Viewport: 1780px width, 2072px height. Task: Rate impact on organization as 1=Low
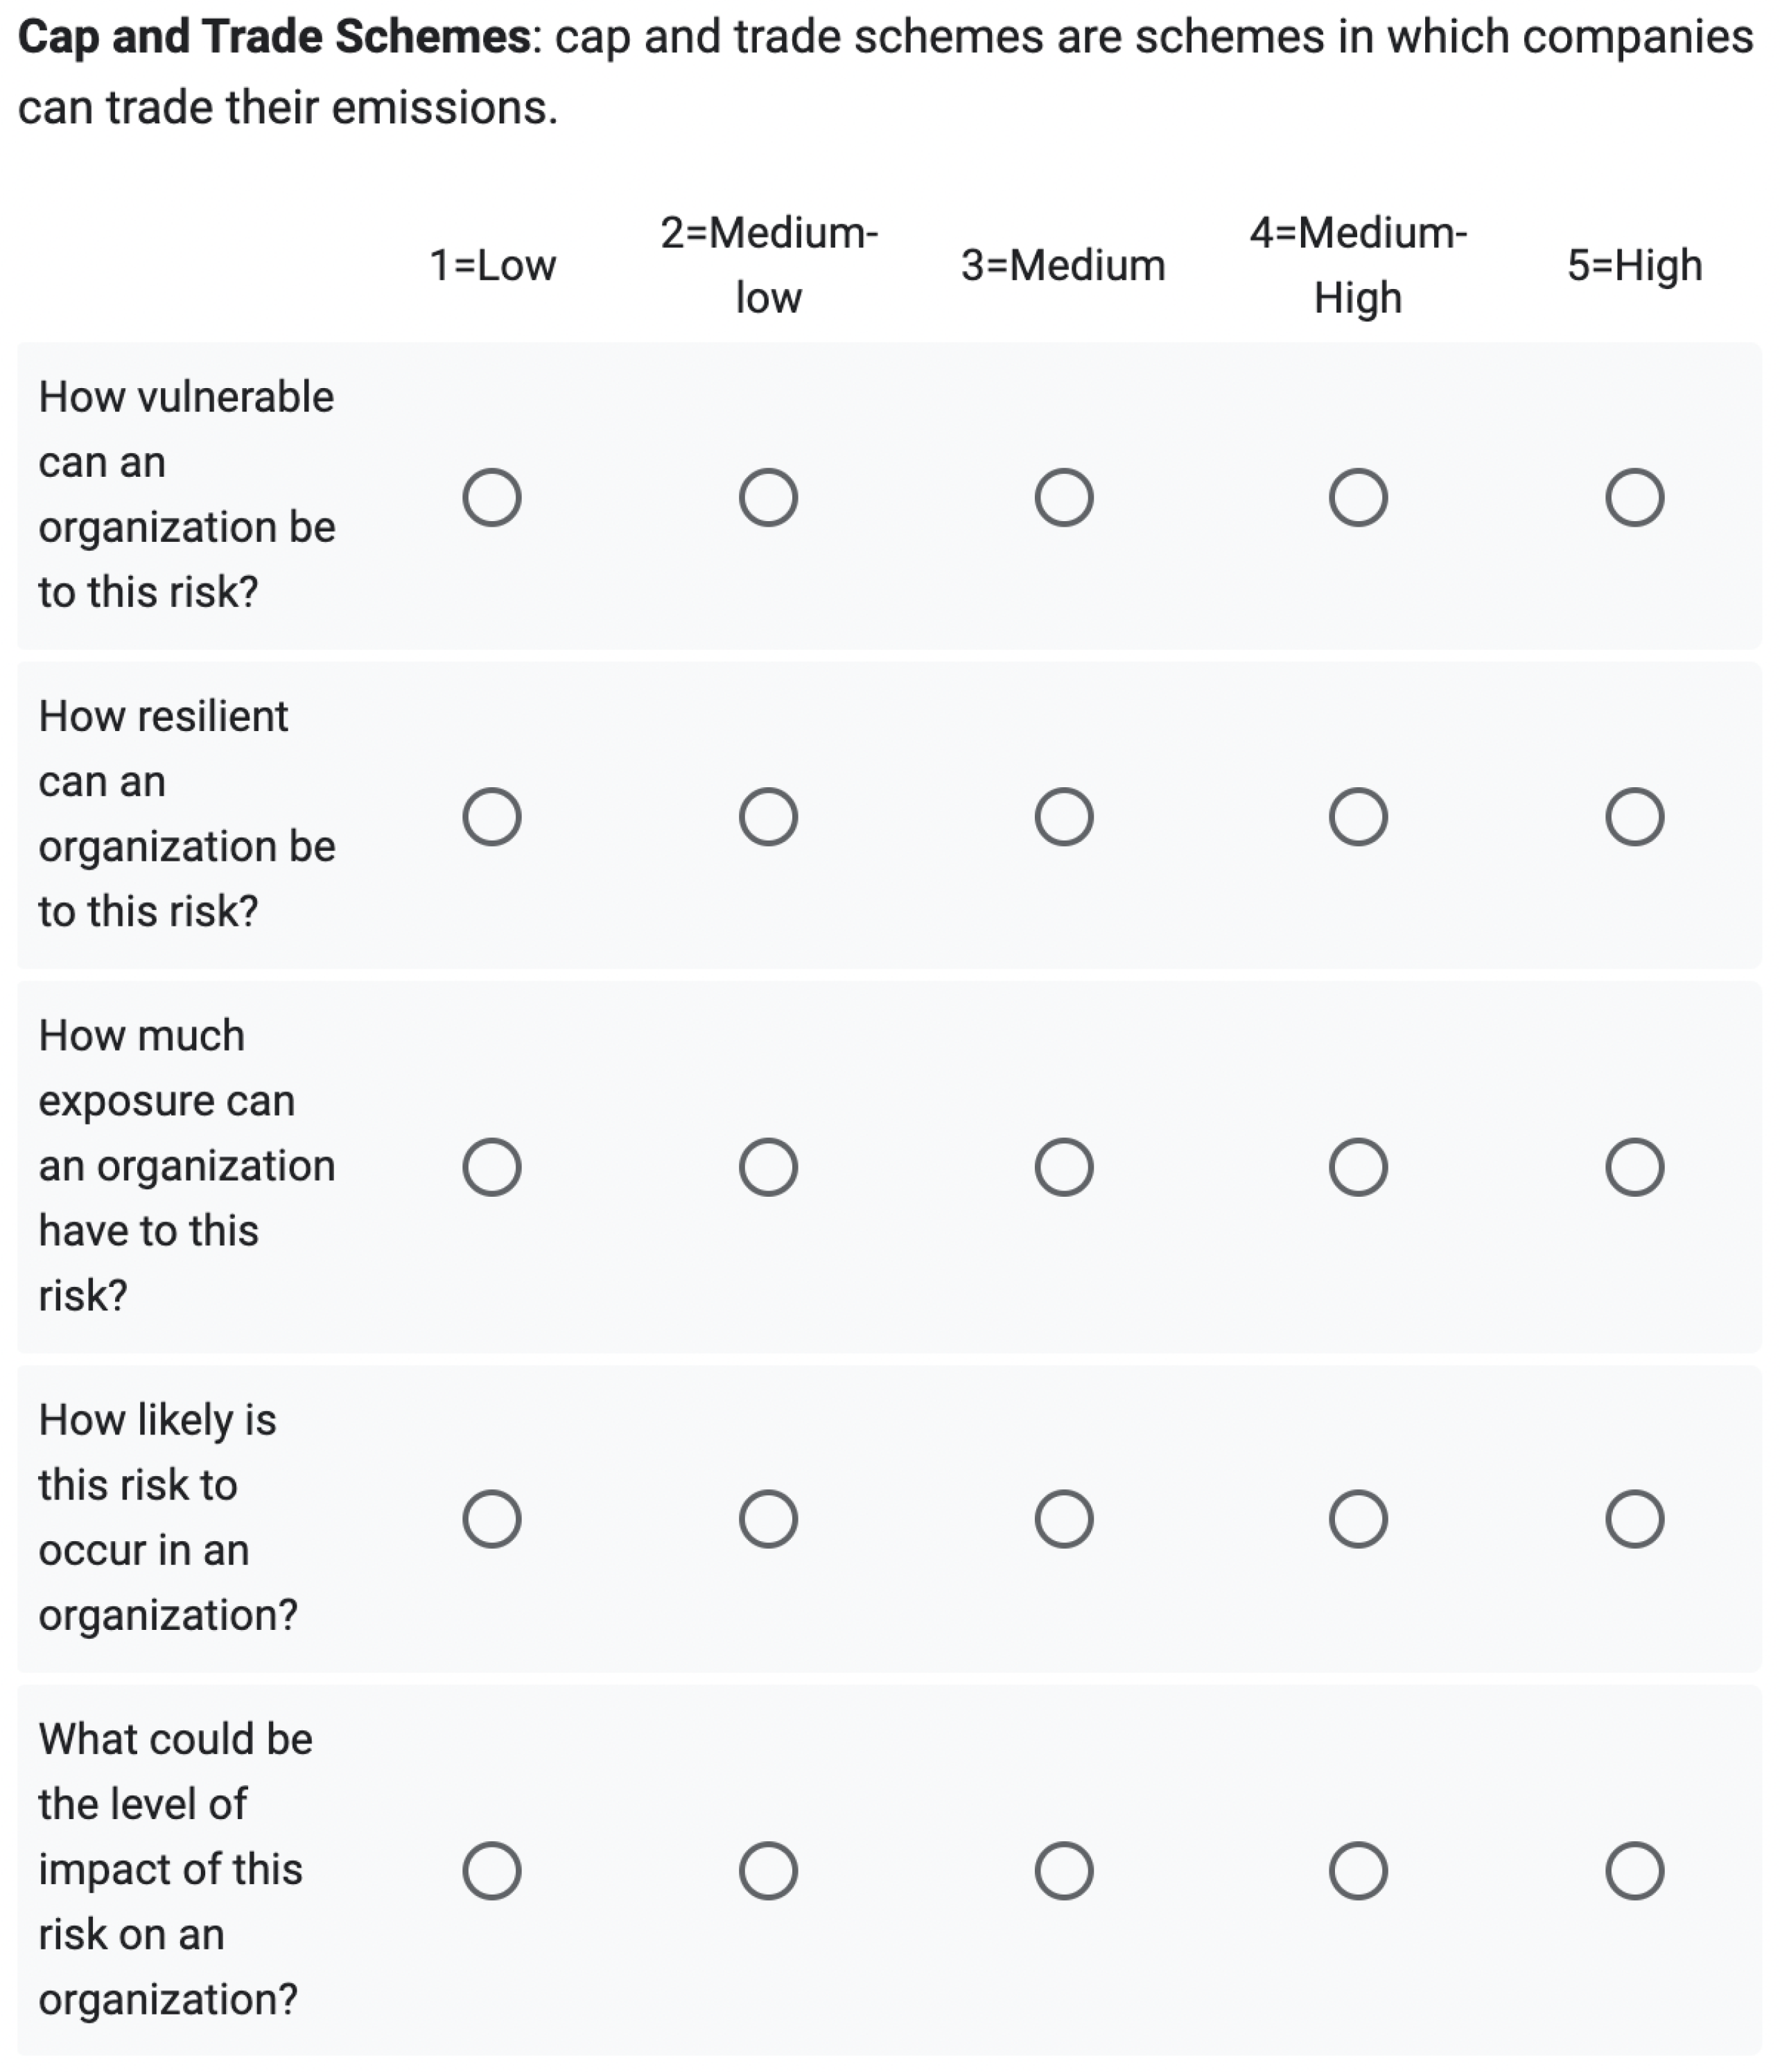[491, 1870]
